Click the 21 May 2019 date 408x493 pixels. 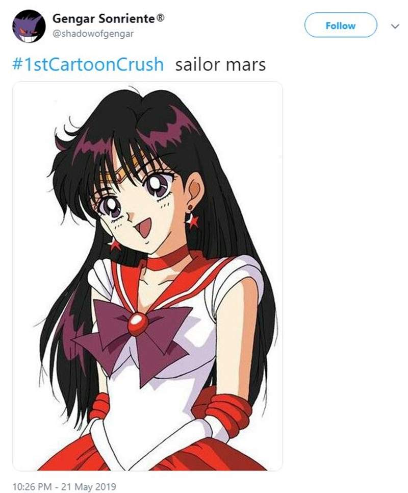[x=89, y=486]
